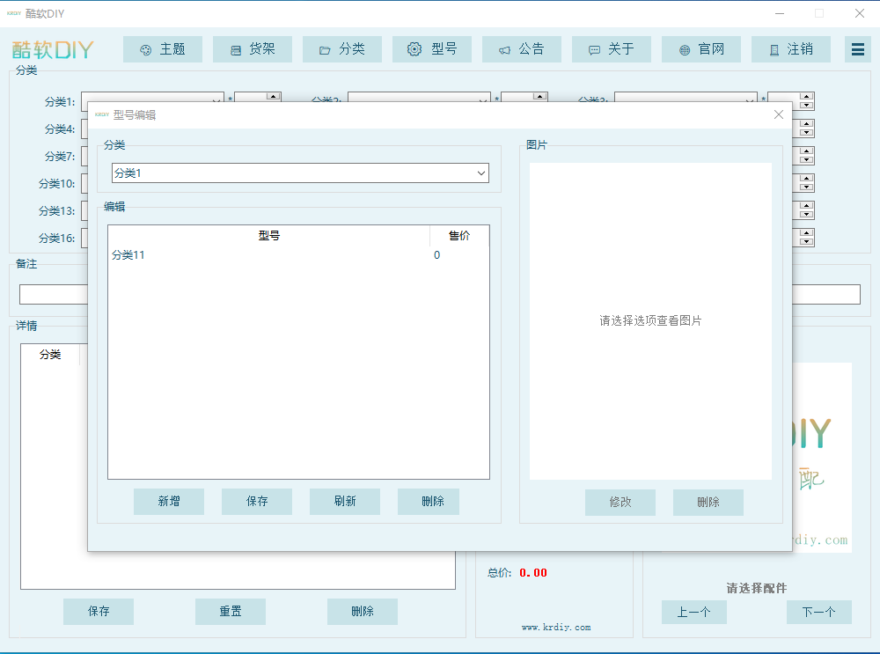
Task: Click the 分类 folder icon in toolbar
Action: click(325, 50)
